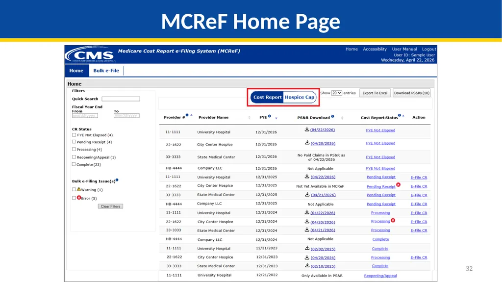Click download icon for University Hospital 12/31/2024

click(307, 212)
